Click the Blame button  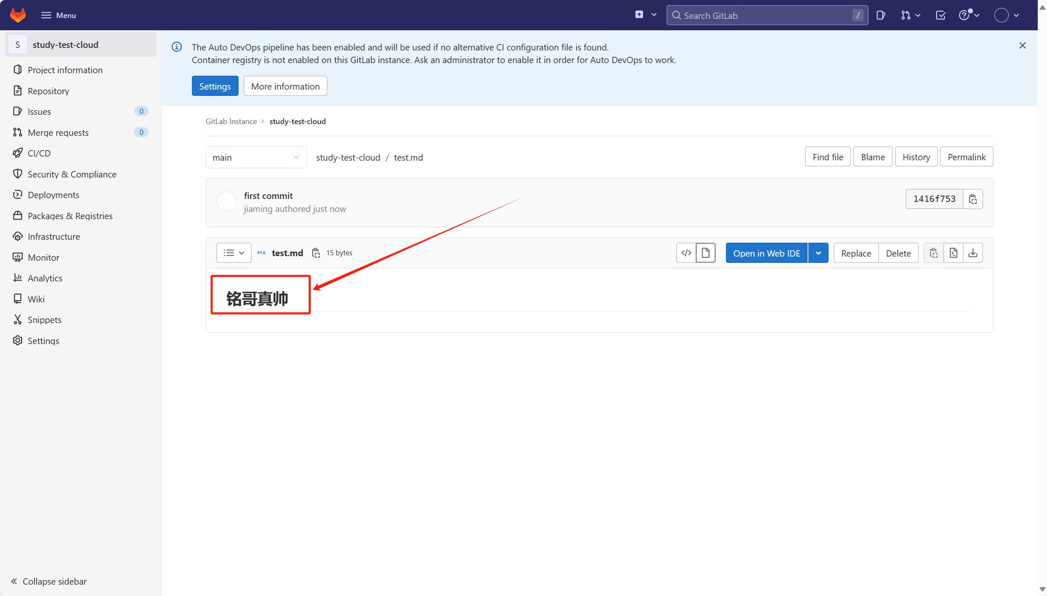point(872,157)
